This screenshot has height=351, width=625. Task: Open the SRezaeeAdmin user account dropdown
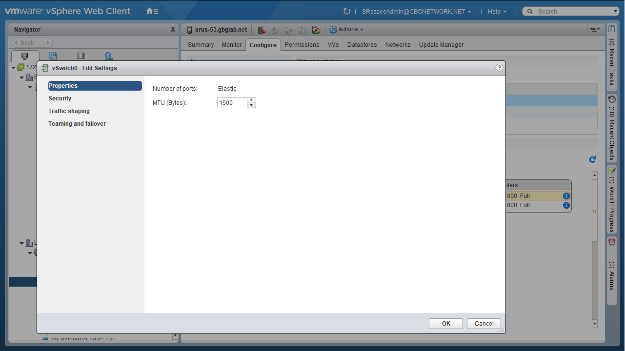coord(416,12)
